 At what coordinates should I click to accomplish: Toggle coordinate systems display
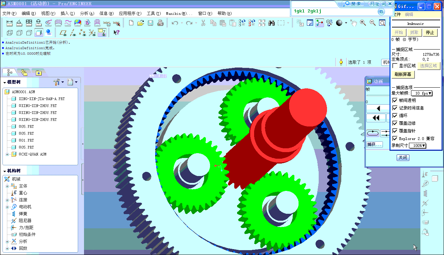92,33
